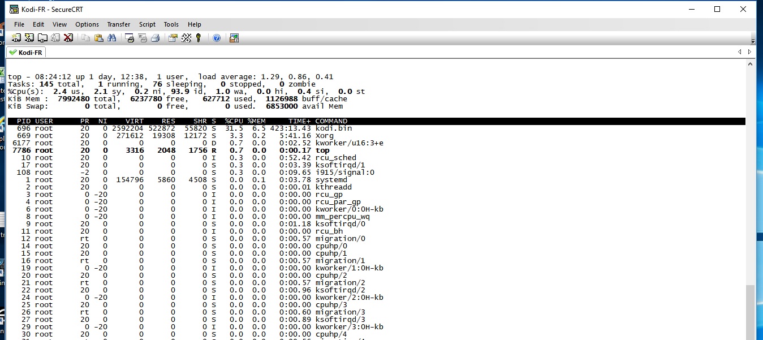
Task: Click the Connect toolbar icon
Action: 16,38
